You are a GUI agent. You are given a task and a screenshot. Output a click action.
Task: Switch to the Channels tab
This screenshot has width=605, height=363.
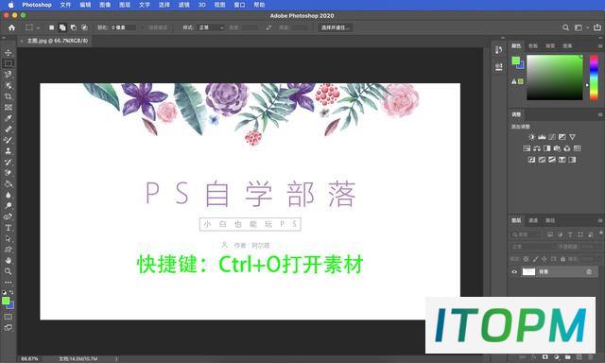[x=533, y=220]
